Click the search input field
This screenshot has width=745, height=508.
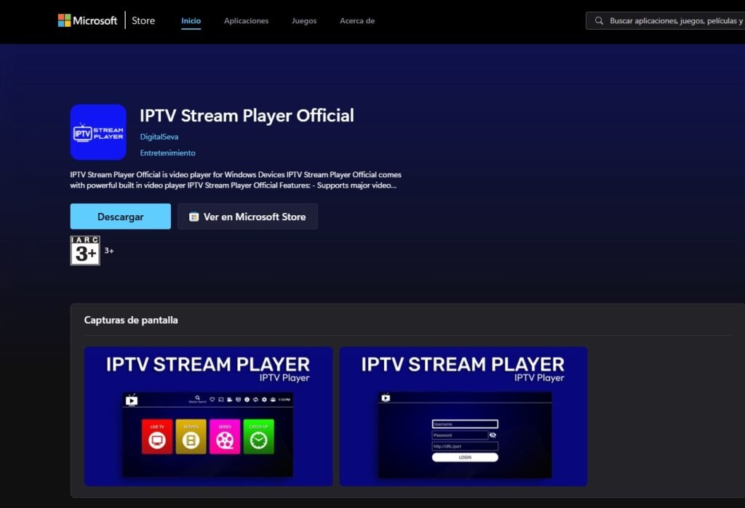click(x=662, y=20)
